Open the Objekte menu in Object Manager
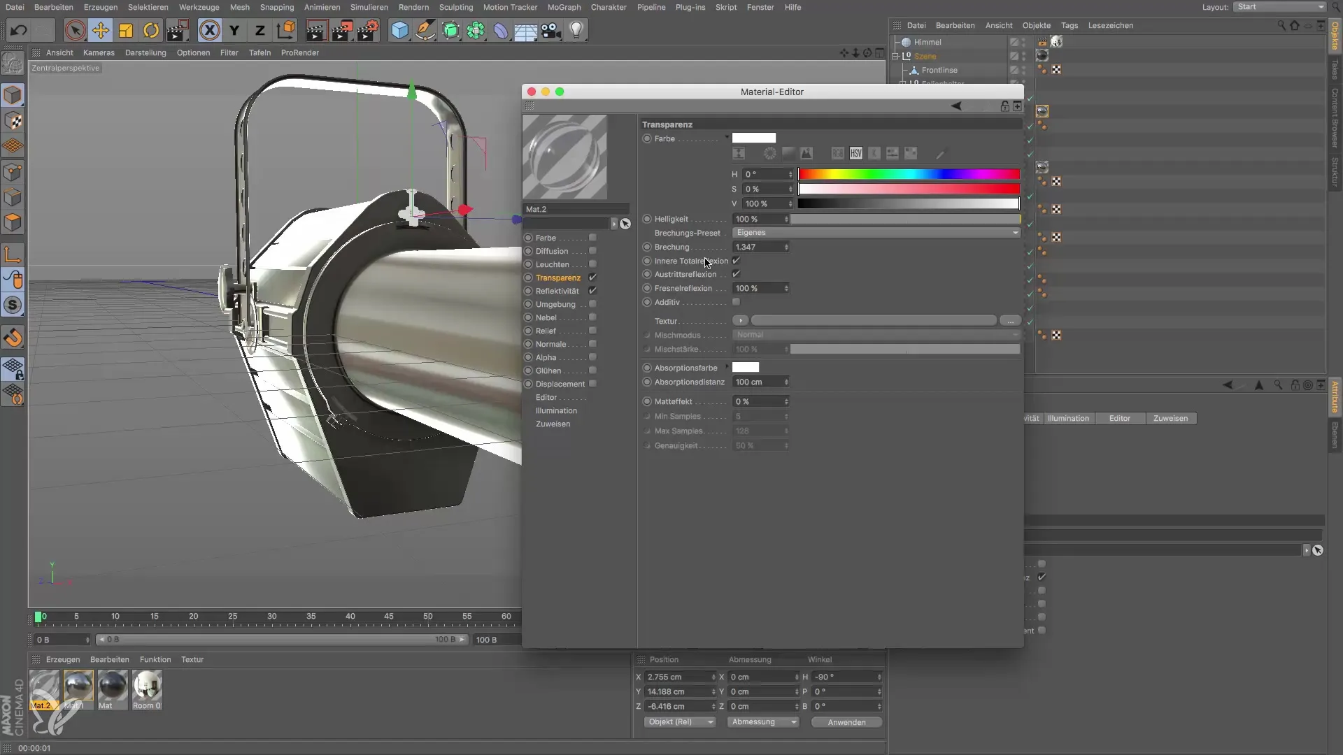Screen dimensions: 1343x755 point(1036,25)
